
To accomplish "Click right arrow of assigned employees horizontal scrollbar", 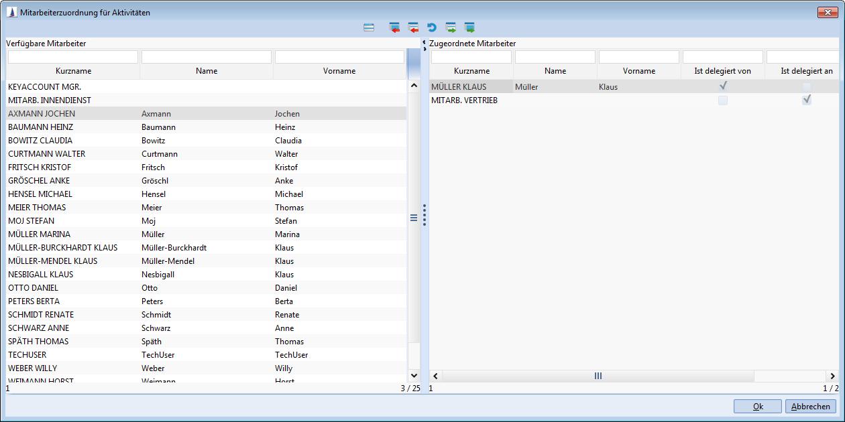I will (832, 376).
